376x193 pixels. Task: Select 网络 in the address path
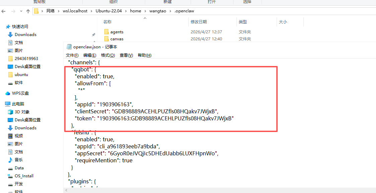pyautogui.click(x=51, y=11)
